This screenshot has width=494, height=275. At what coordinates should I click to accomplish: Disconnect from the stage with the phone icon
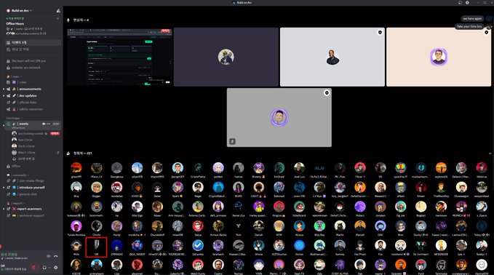[x=56, y=256]
